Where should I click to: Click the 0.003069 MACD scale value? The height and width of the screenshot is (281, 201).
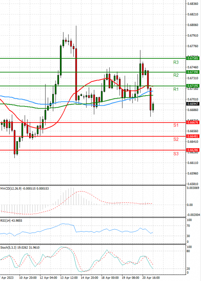193,188
